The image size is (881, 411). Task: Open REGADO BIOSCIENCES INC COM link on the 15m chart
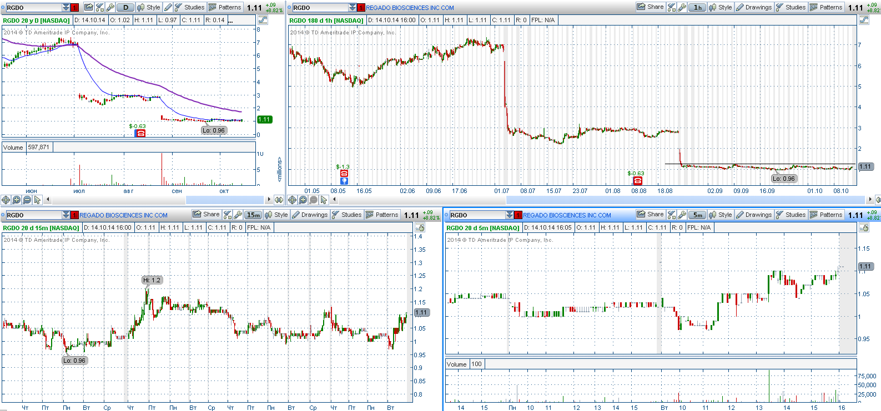point(123,215)
